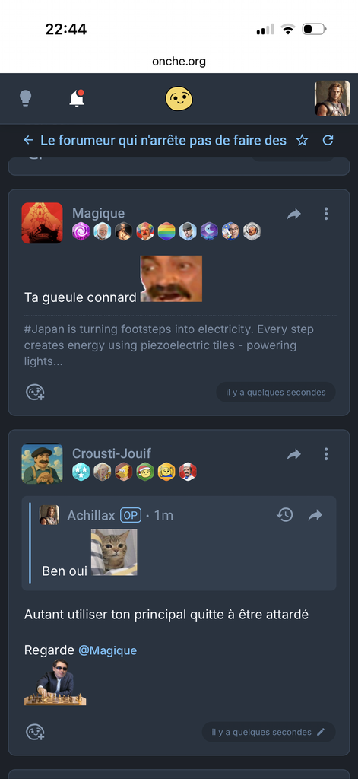Click the Magique username
This screenshot has height=779, width=358.
[x=98, y=214]
